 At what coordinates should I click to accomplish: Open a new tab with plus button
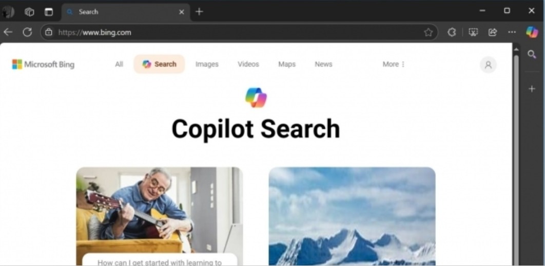point(199,12)
